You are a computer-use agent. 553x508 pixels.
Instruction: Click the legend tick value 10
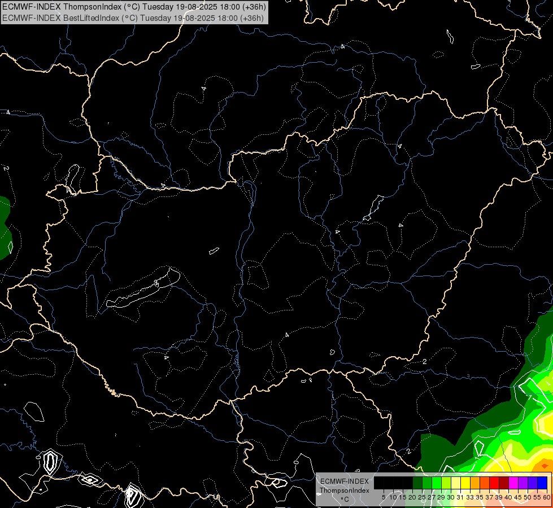[393, 497]
